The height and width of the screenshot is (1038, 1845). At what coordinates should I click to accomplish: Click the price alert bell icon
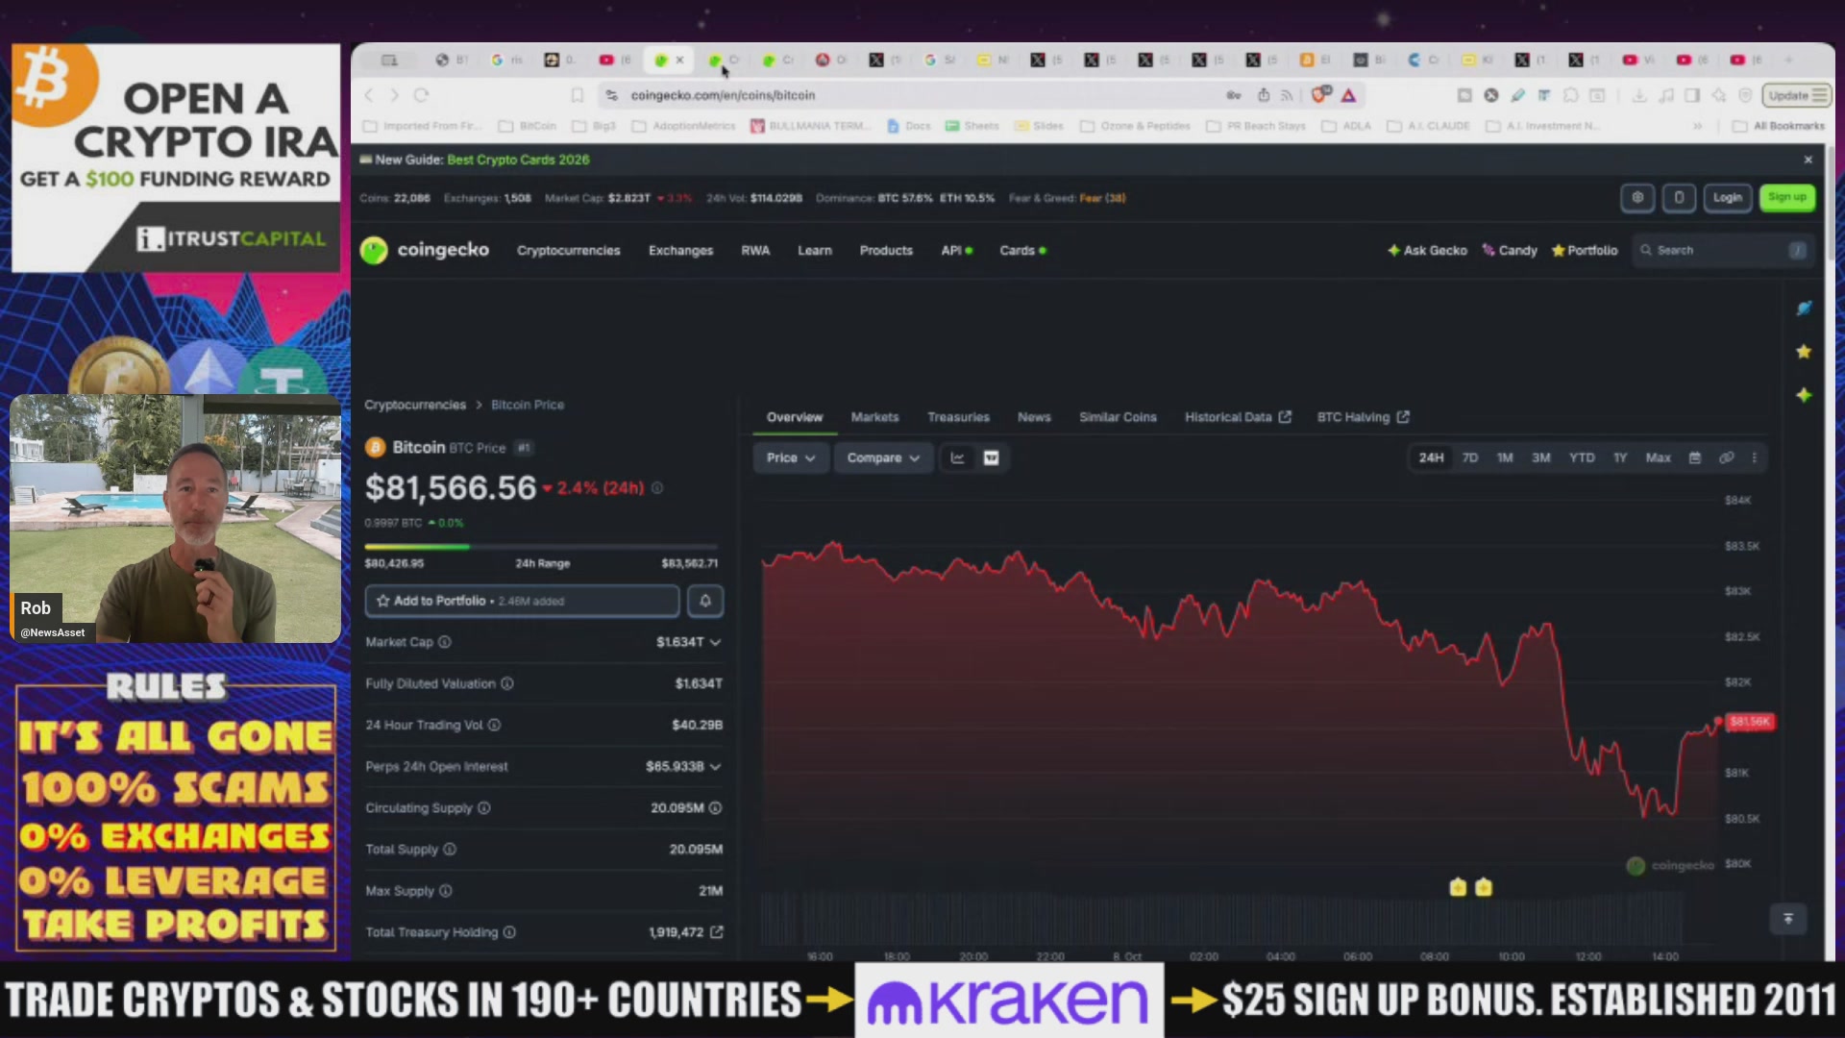705,601
